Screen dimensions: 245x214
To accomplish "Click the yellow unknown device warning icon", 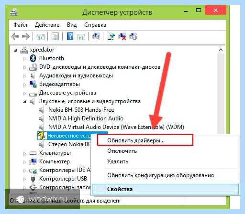I will click(42, 136).
